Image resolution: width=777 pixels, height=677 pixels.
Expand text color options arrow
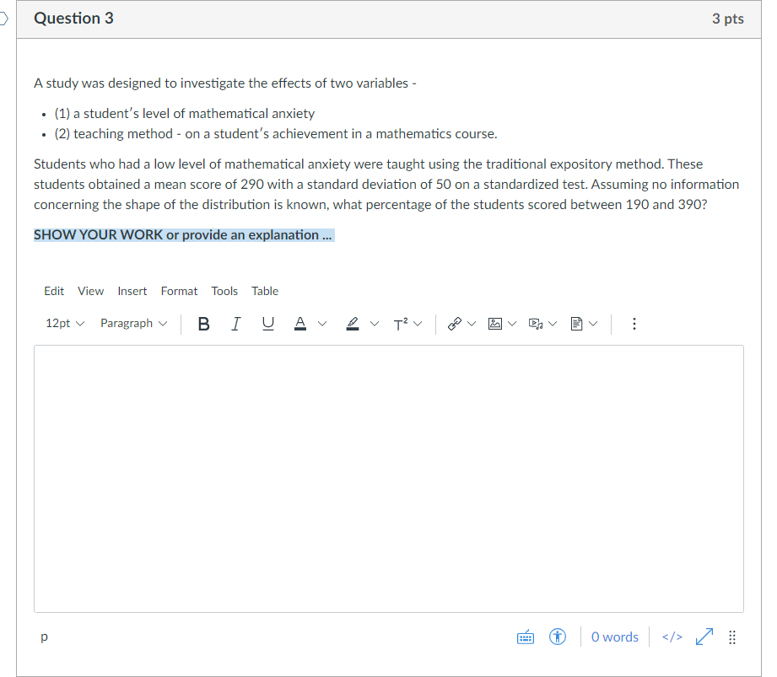pyautogui.click(x=322, y=324)
